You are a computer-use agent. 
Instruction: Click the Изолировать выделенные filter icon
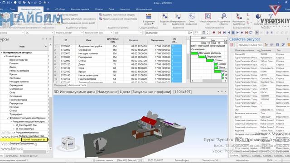click(239, 16)
